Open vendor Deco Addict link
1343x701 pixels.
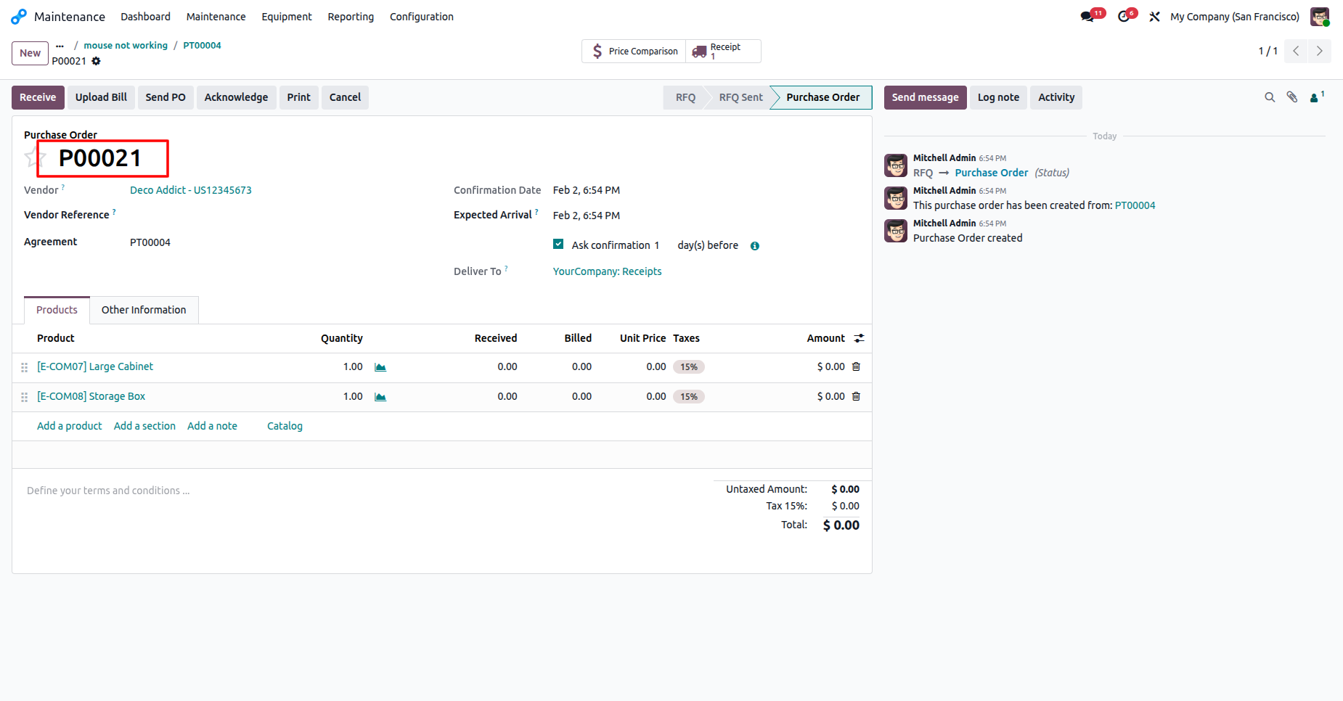click(x=191, y=190)
